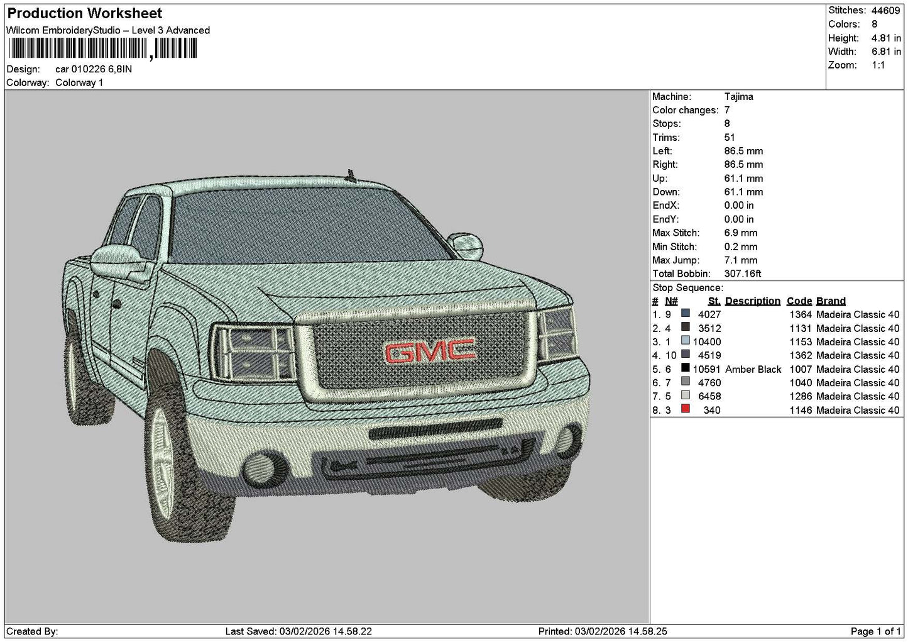The height and width of the screenshot is (642, 908).
Task: Click the 'Brand' column header
Action: point(831,301)
